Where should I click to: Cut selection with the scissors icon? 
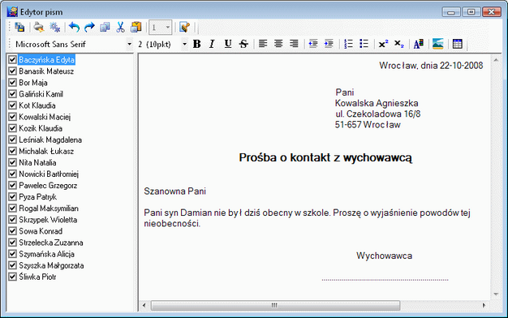120,28
